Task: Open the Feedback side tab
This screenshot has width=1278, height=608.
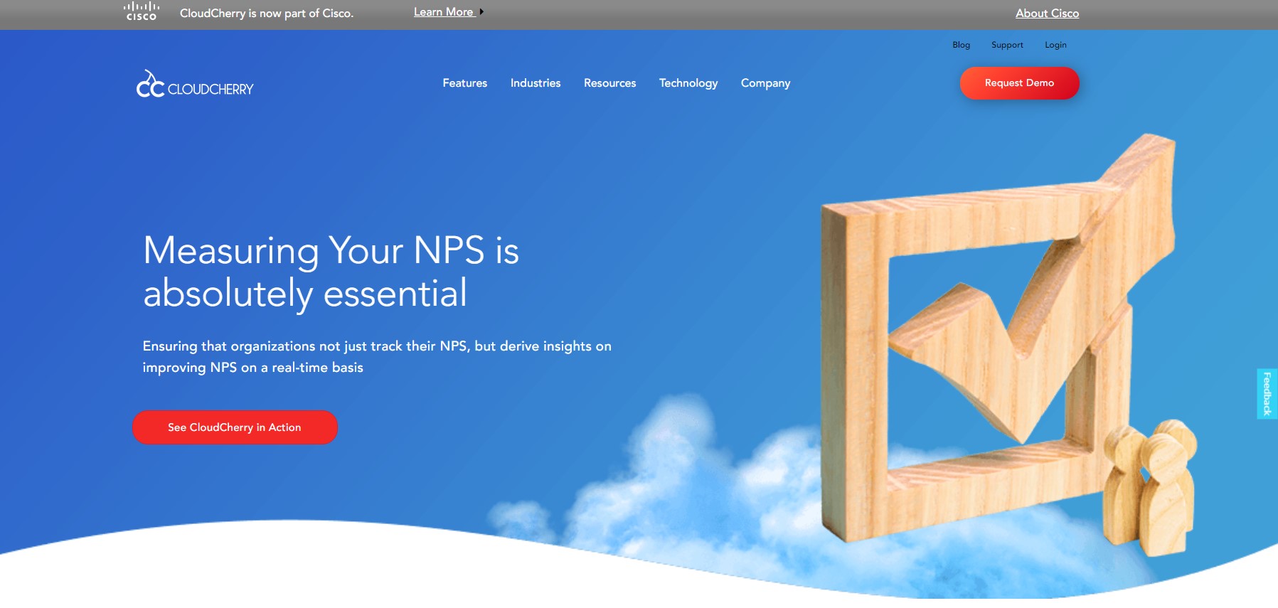Action: [x=1267, y=394]
